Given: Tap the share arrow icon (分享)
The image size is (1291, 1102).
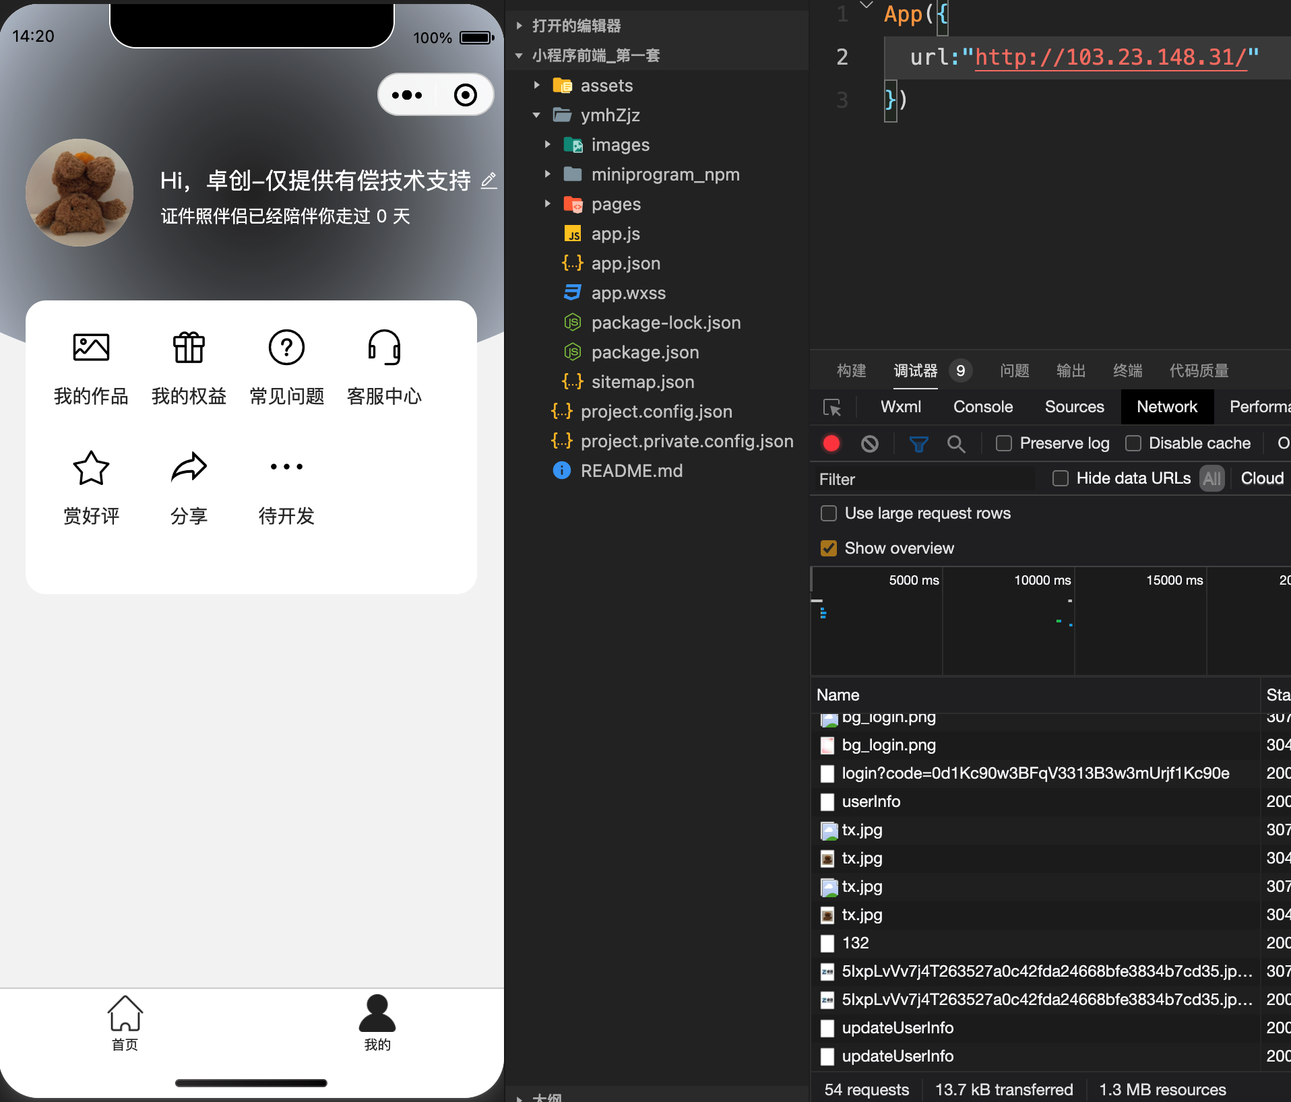Looking at the screenshot, I should (x=189, y=467).
